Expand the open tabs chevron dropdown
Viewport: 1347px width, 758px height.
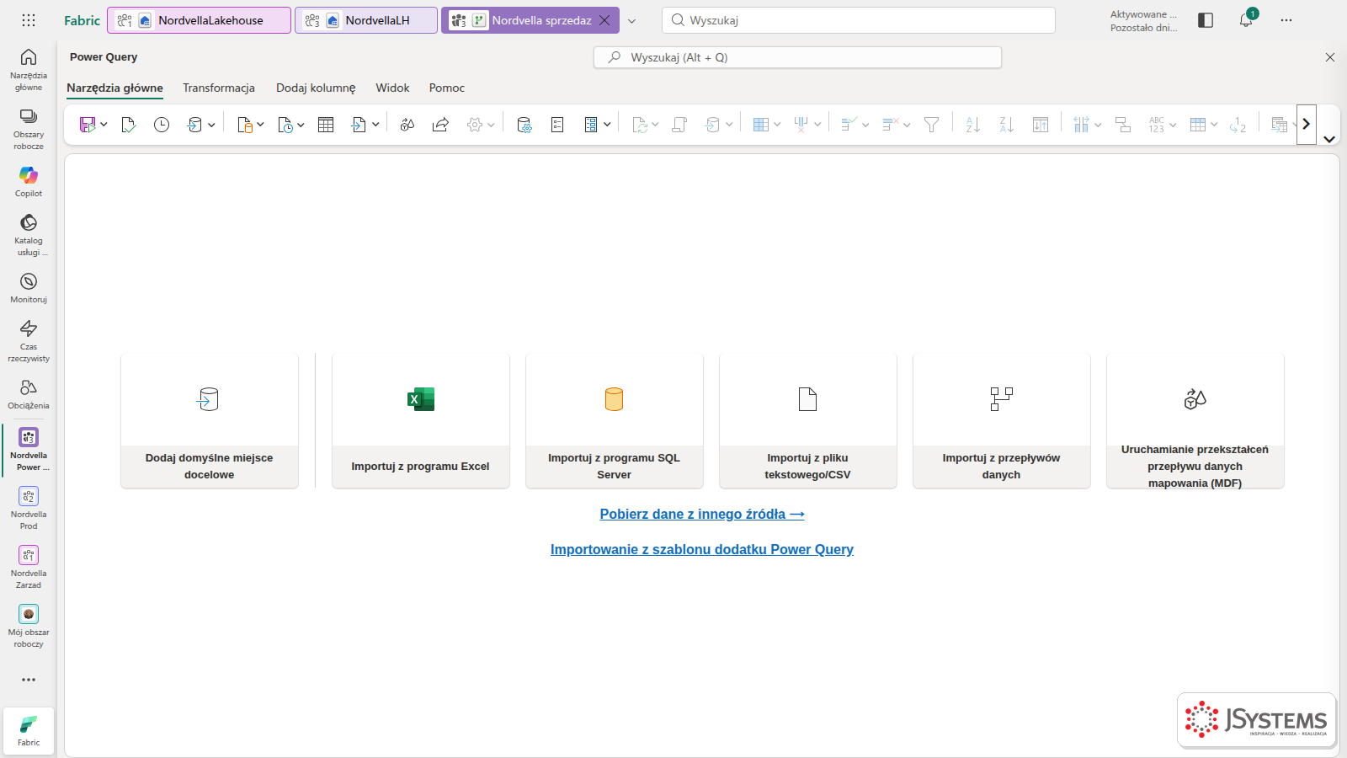coord(631,21)
